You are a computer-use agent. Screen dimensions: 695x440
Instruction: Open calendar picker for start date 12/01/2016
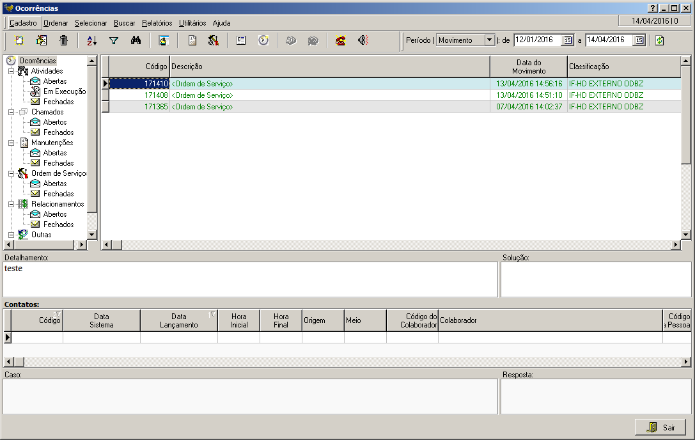tap(567, 40)
